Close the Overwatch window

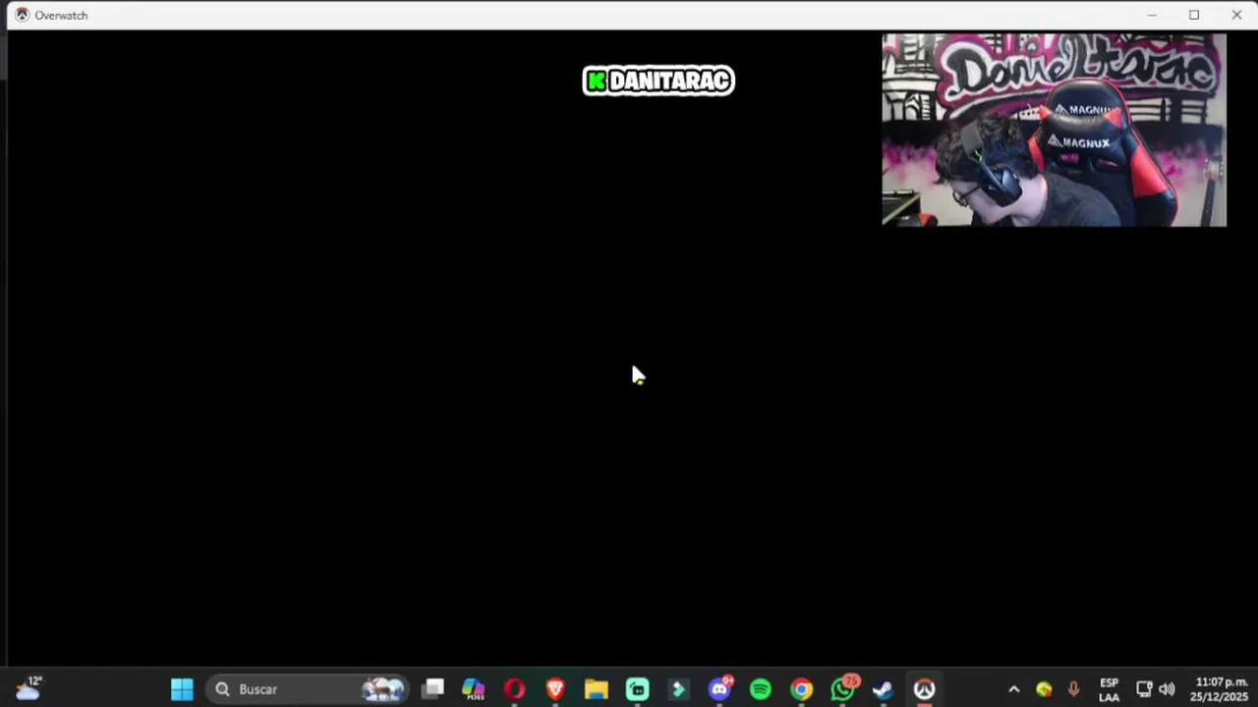(1236, 15)
